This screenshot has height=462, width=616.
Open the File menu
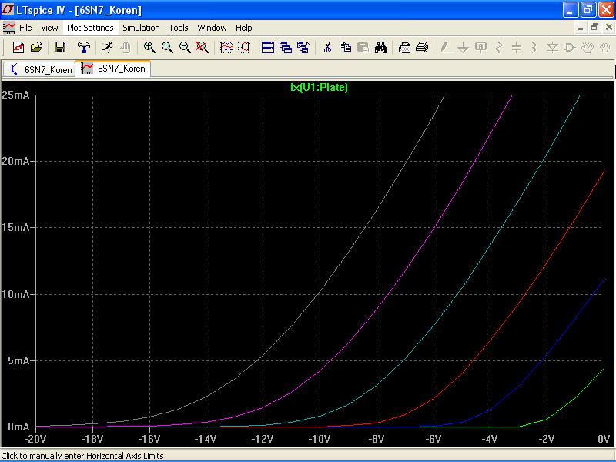(x=25, y=28)
